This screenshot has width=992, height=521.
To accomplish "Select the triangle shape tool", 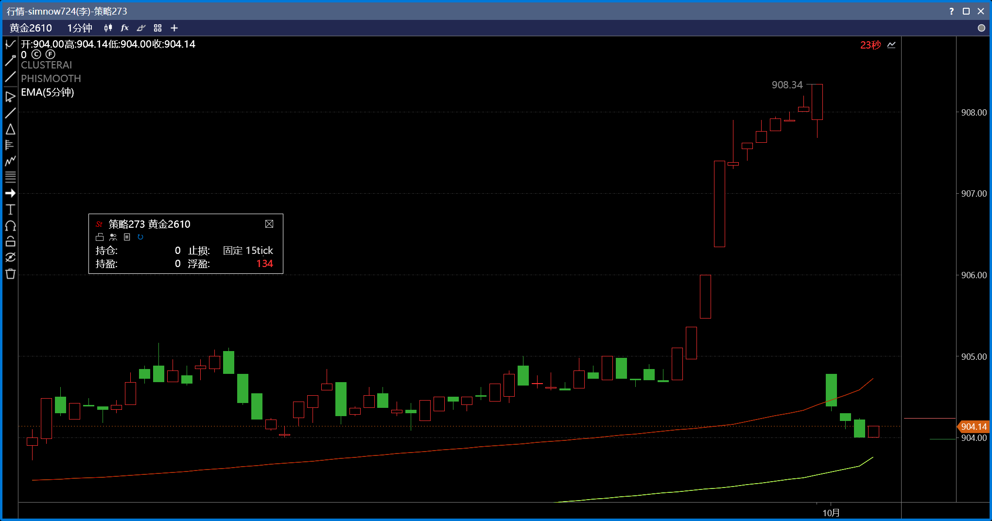I will tap(10, 129).
